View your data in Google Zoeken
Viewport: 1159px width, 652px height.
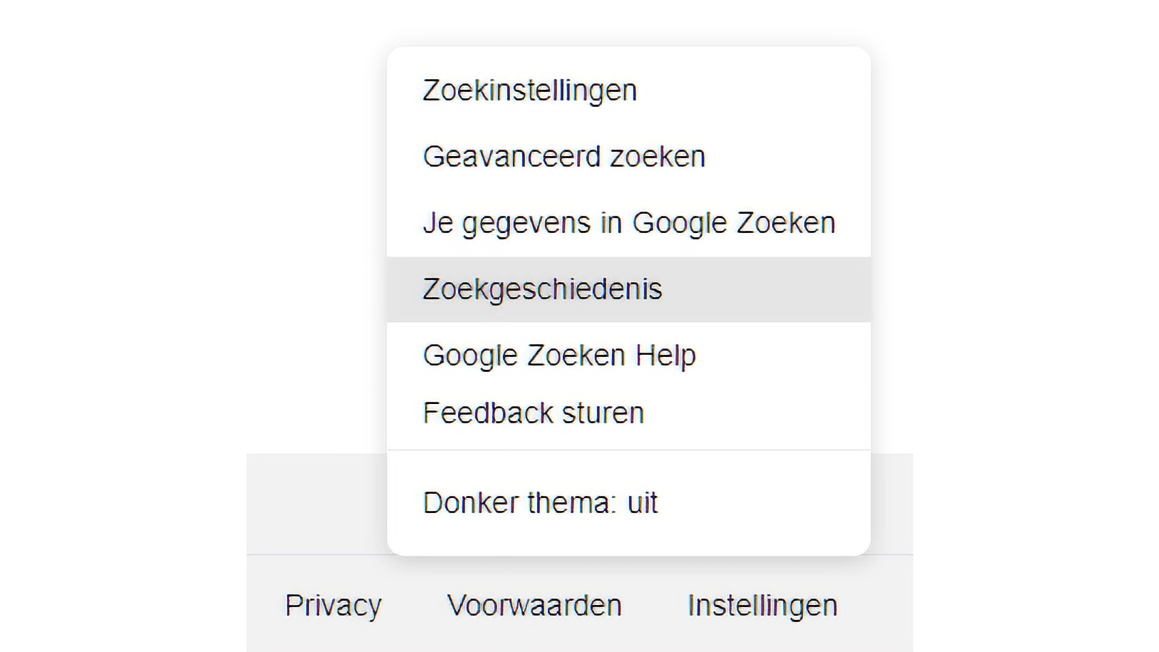pyautogui.click(x=628, y=223)
